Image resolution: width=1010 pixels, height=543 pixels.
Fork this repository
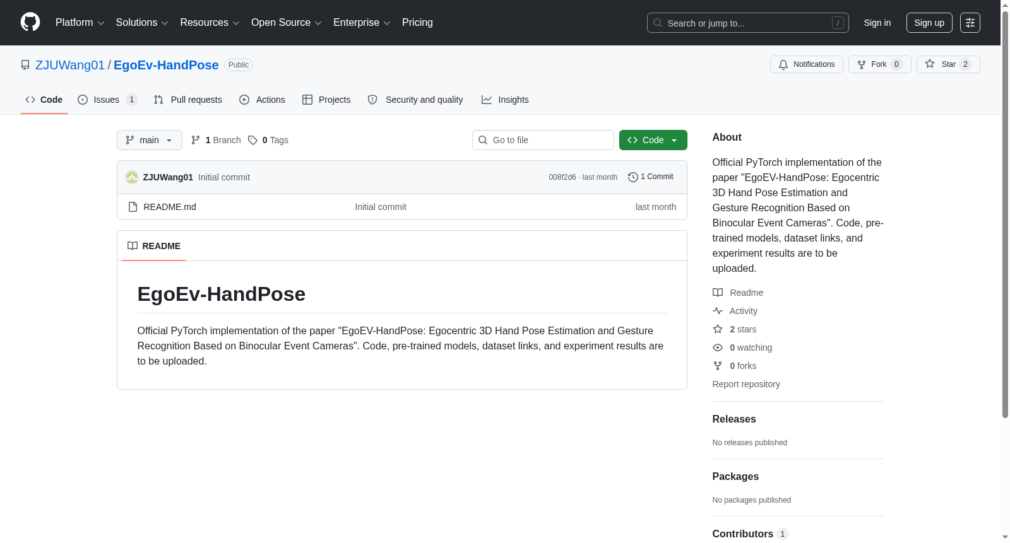880,64
